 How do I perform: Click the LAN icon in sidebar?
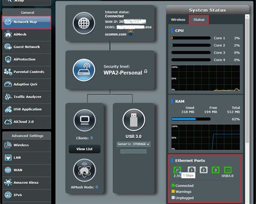point(8,158)
